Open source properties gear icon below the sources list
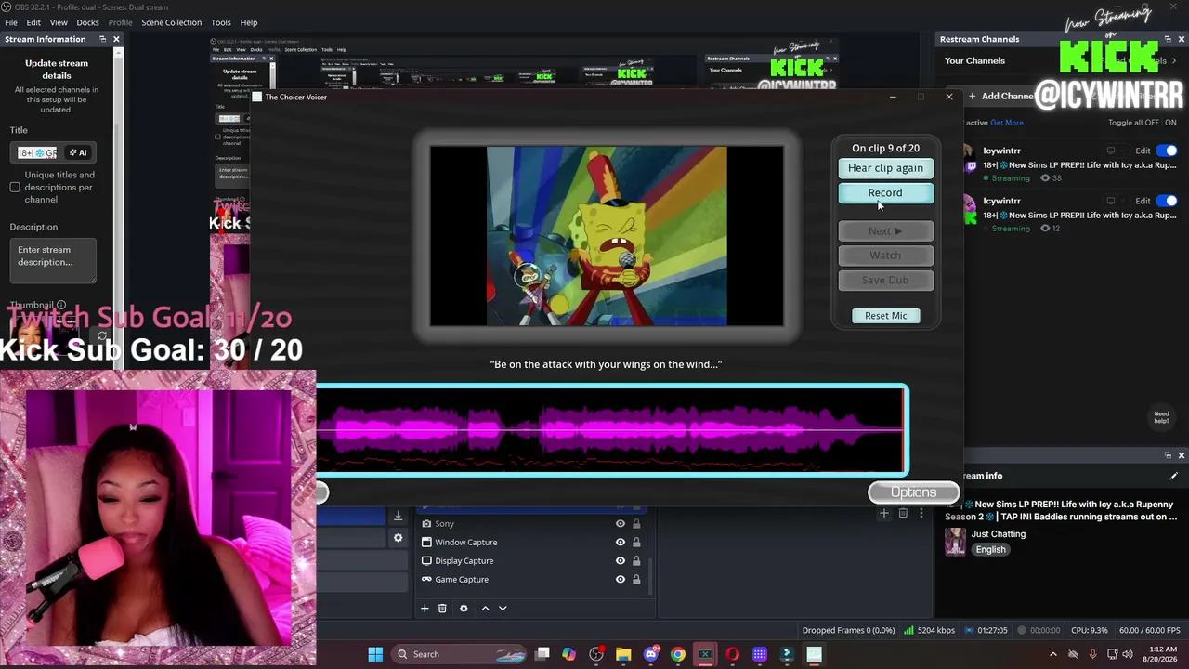The image size is (1189, 669). (x=464, y=609)
